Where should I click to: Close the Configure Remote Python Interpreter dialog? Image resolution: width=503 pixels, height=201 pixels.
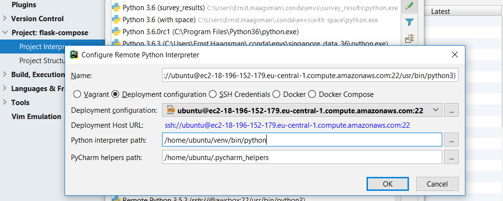(454, 54)
